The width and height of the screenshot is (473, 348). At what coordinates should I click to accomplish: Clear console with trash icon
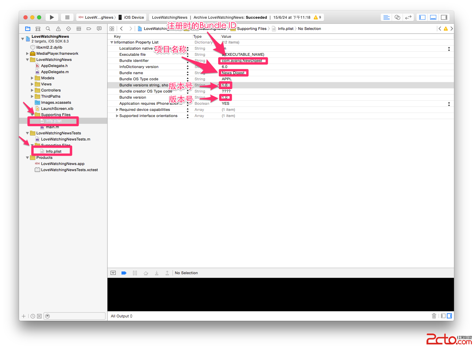(x=434, y=316)
